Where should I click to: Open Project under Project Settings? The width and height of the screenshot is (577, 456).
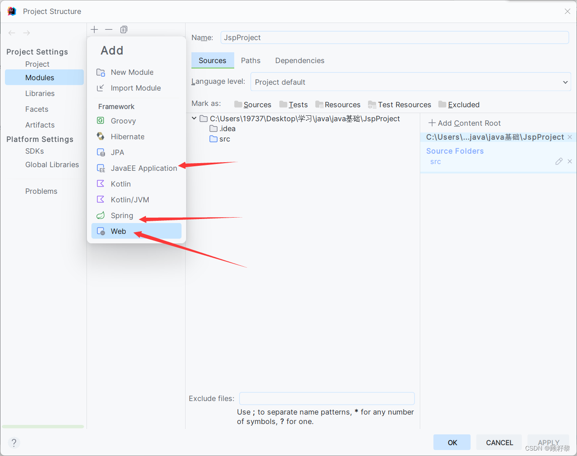[37, 64]
